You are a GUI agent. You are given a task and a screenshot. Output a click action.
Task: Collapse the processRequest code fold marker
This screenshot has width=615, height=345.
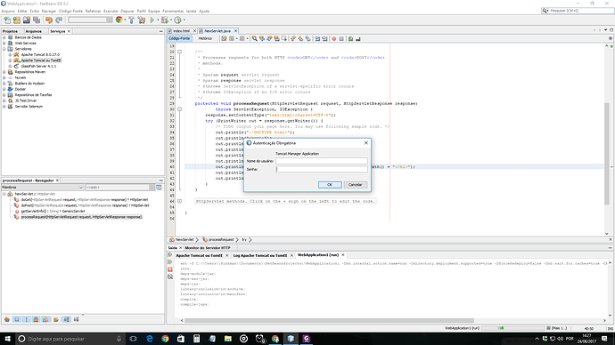coord(180,109)
